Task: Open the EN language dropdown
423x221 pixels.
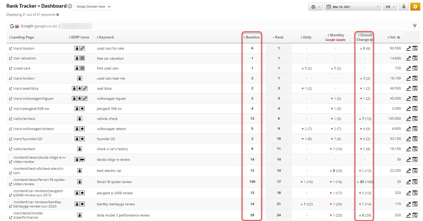Action: [390, 7]
